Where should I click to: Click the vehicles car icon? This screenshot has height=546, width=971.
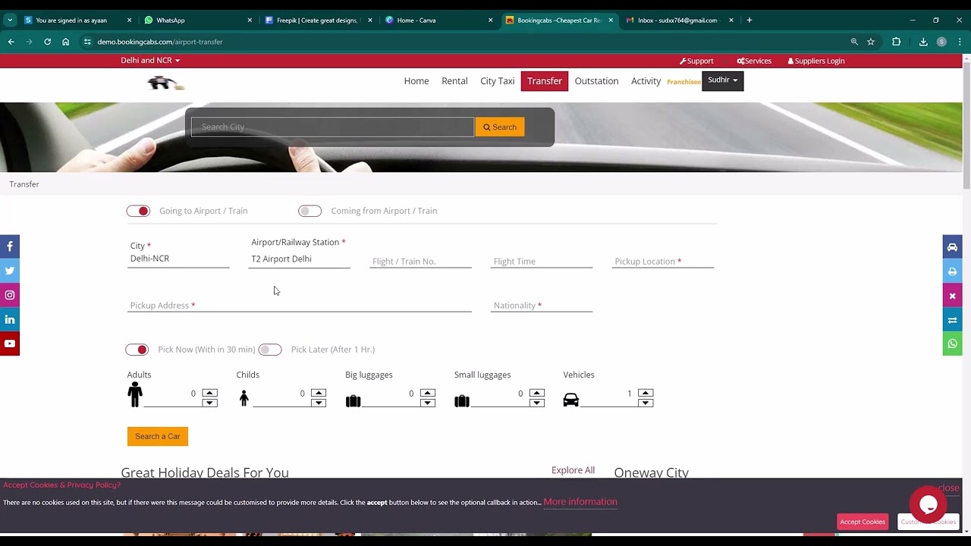pyautogui.click(x=571, y=400)
